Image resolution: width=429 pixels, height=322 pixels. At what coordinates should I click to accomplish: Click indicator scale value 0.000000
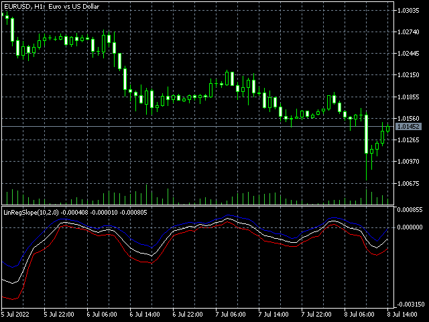coord(410,227)
